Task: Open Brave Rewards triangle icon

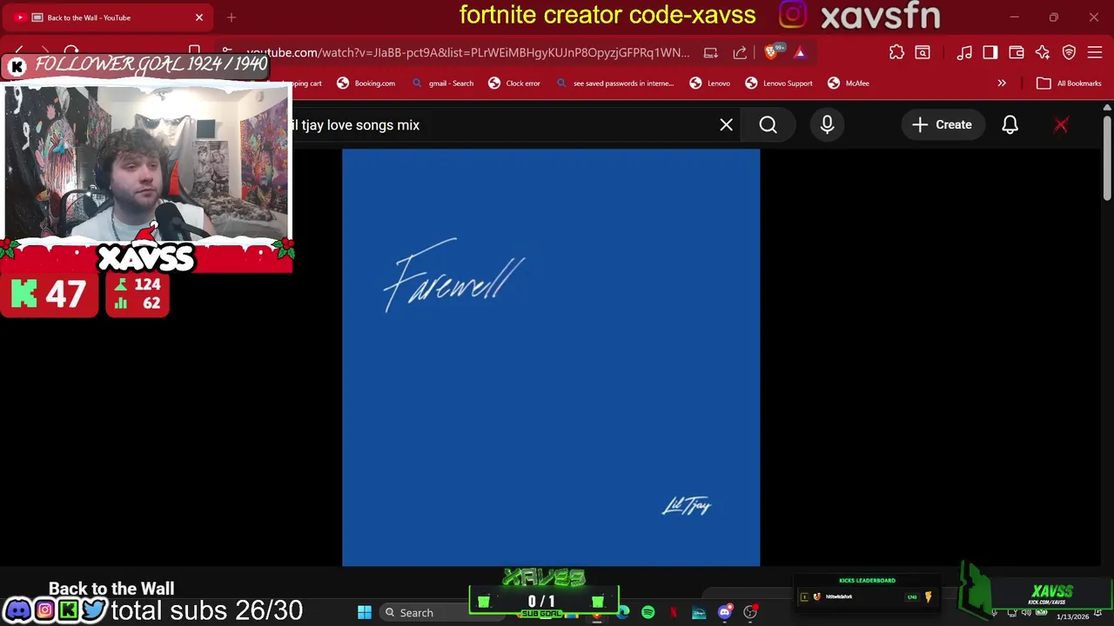Action: [x=800, y=52]
